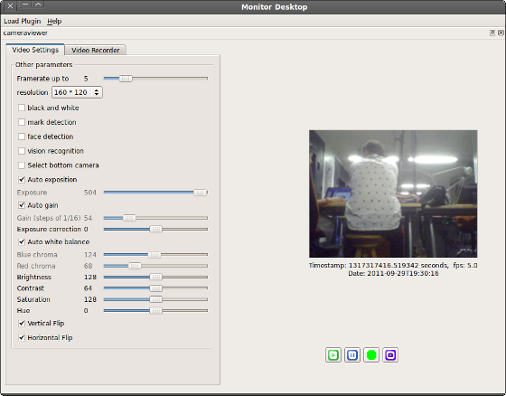Viewport: 506px width, 396px height.
Task: Click the Exposure correction slider handle
Action: coord(155,229)
